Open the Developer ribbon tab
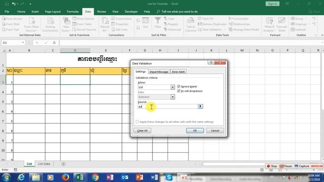This screenshot has width=324, height=182. pyautogui.click(x=131, y=12)
